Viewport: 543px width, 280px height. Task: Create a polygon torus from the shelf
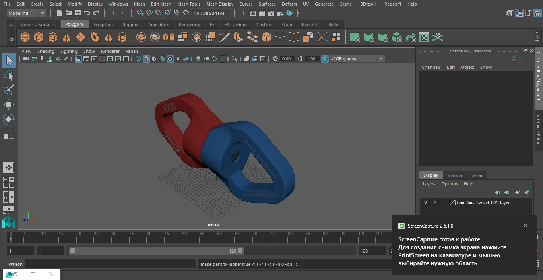tap(95, 37)
